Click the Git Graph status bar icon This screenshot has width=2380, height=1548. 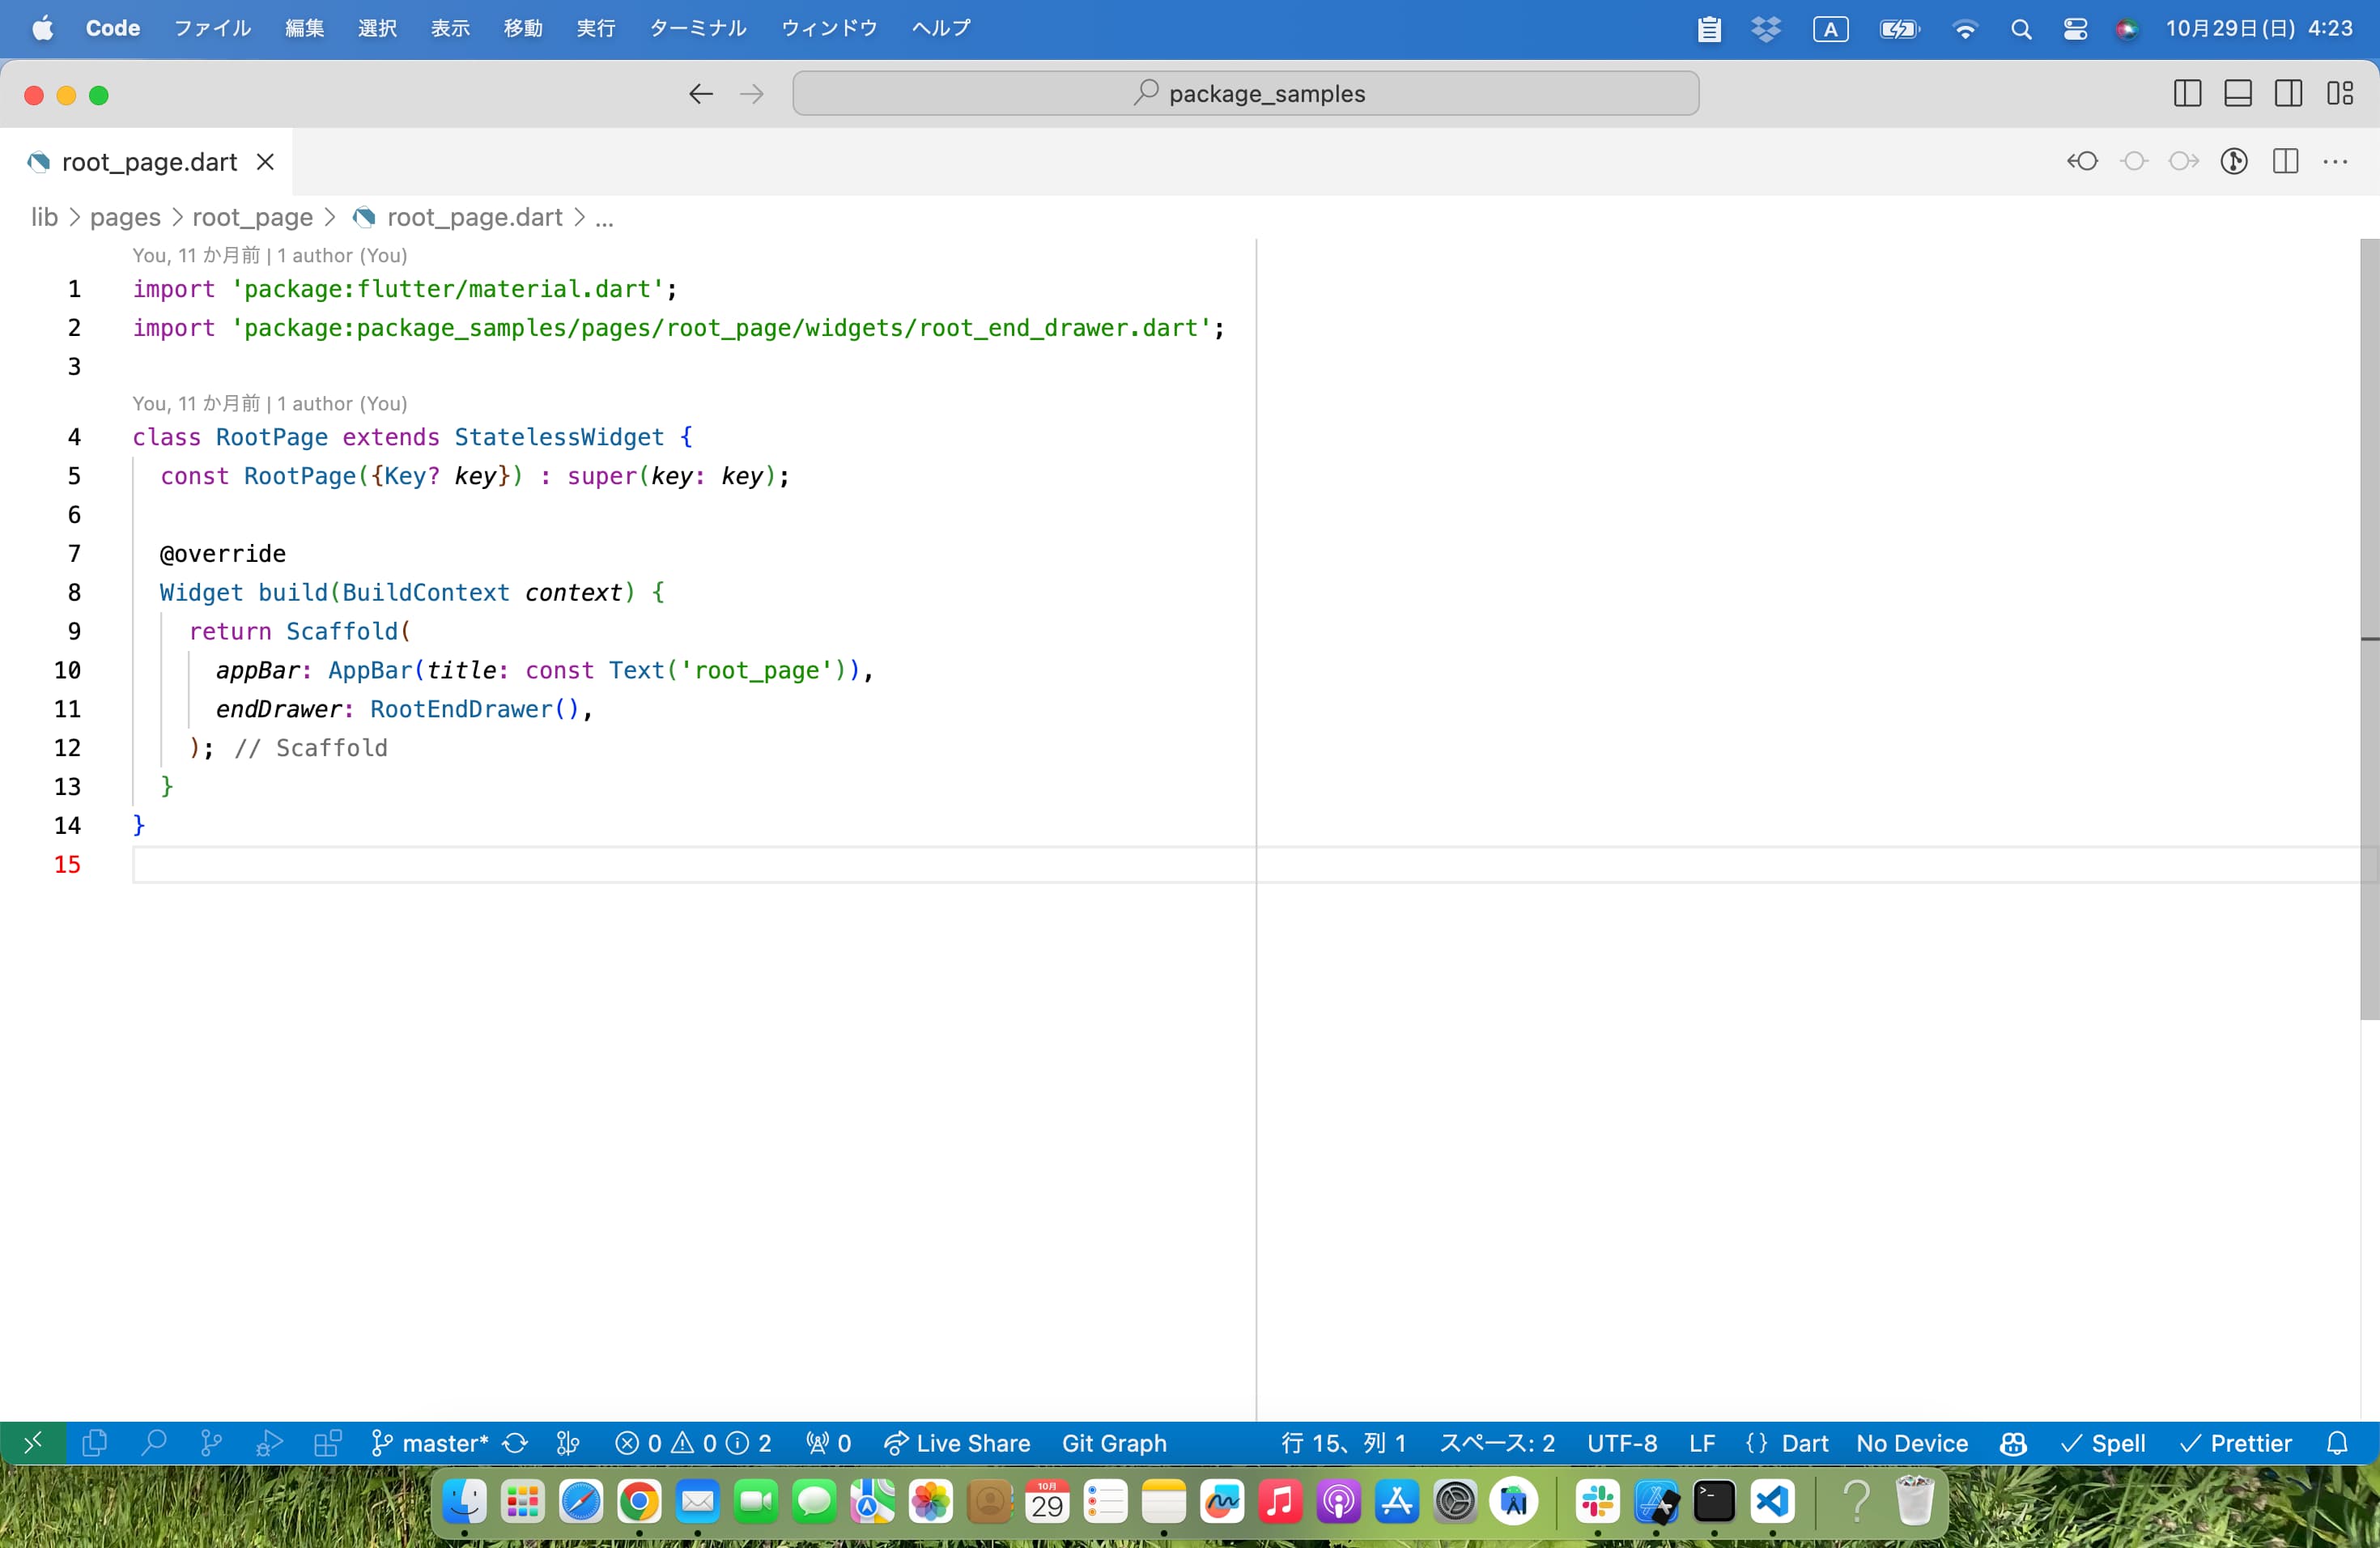pos(1119,1442)
